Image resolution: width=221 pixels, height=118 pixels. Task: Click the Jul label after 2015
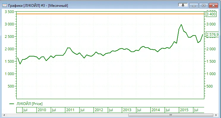[196, 110]
